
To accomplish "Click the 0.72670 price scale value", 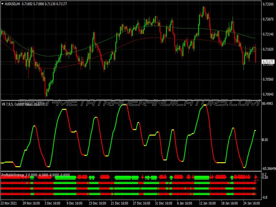I will (x=268, y=19).
